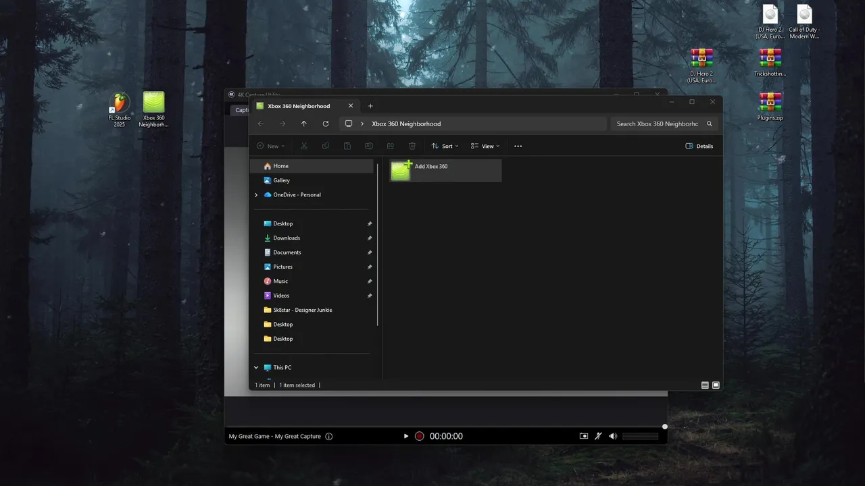Go back in File Explorer
Screen dimensions: 865x486
click(x=261, y=124)
